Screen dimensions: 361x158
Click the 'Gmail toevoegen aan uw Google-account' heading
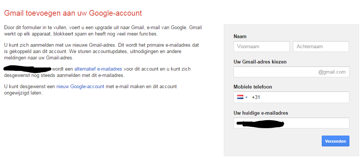click(73, 13)
